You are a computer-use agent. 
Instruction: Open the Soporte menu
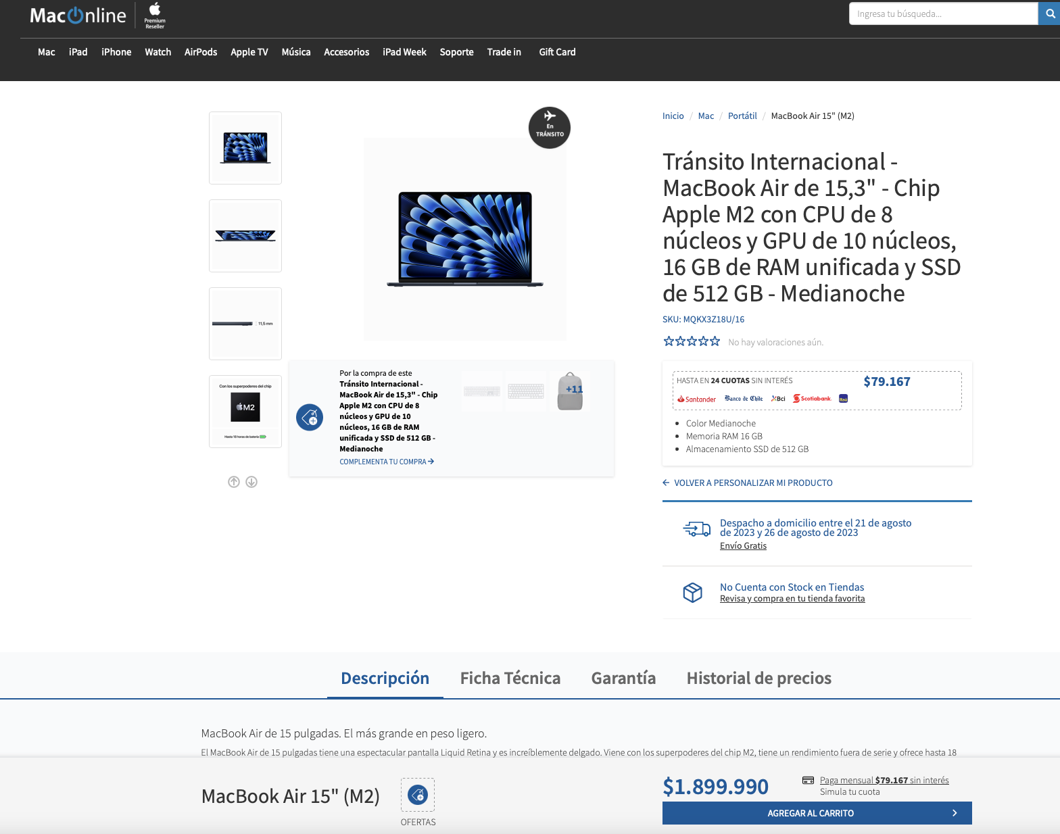[457, 52]
